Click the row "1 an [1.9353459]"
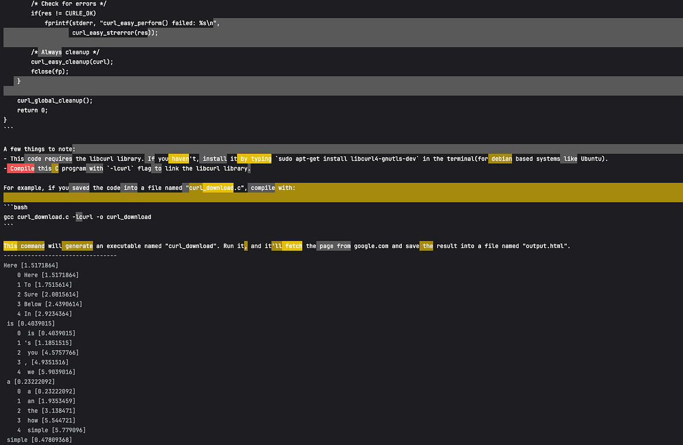The height and width of the screenshot is (445, 683). [46, 401]
